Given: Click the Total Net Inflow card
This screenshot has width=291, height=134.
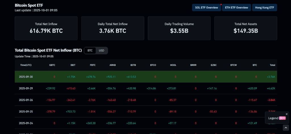Looking at the screenshot, I should (46, 28).
